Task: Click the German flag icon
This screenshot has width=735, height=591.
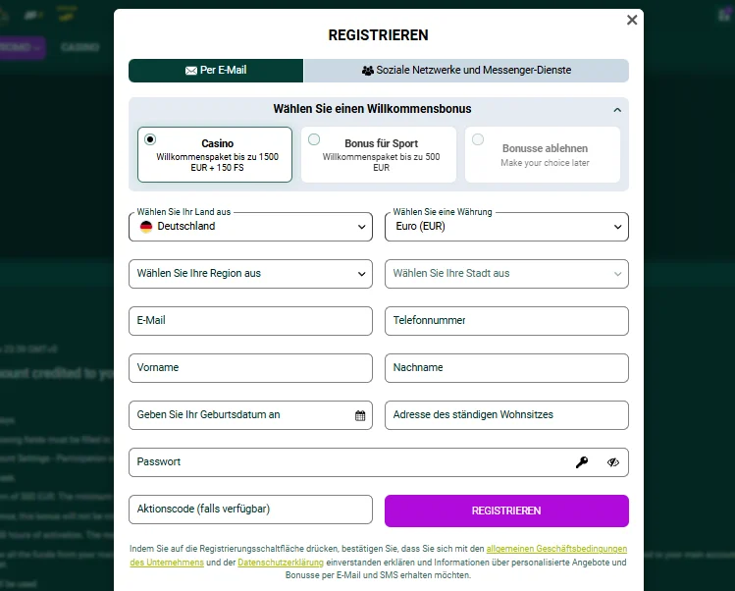Action: (146, 227)
